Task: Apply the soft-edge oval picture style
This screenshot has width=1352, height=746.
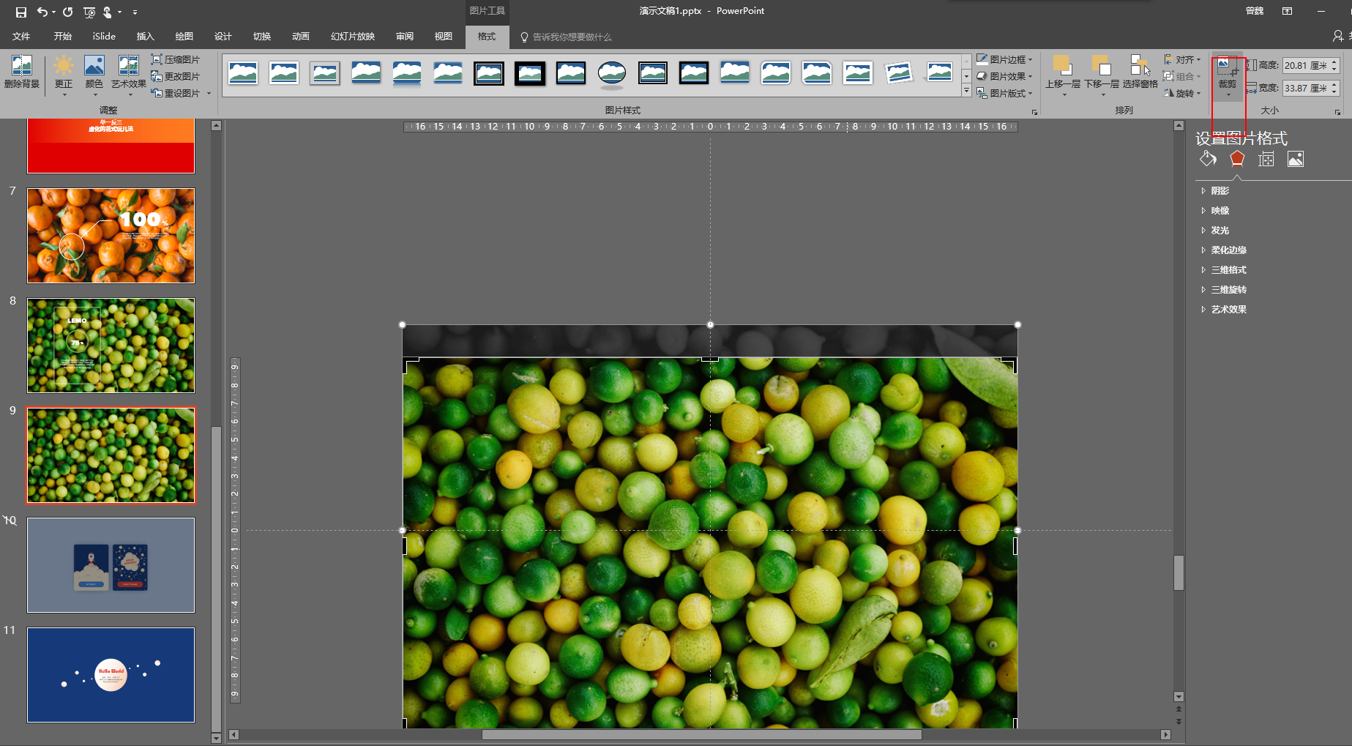Action: click(x=612, y=73)
